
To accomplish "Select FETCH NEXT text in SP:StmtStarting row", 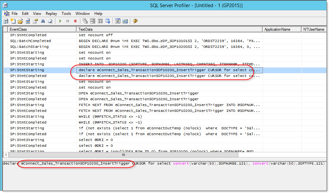I will (170, 105).
